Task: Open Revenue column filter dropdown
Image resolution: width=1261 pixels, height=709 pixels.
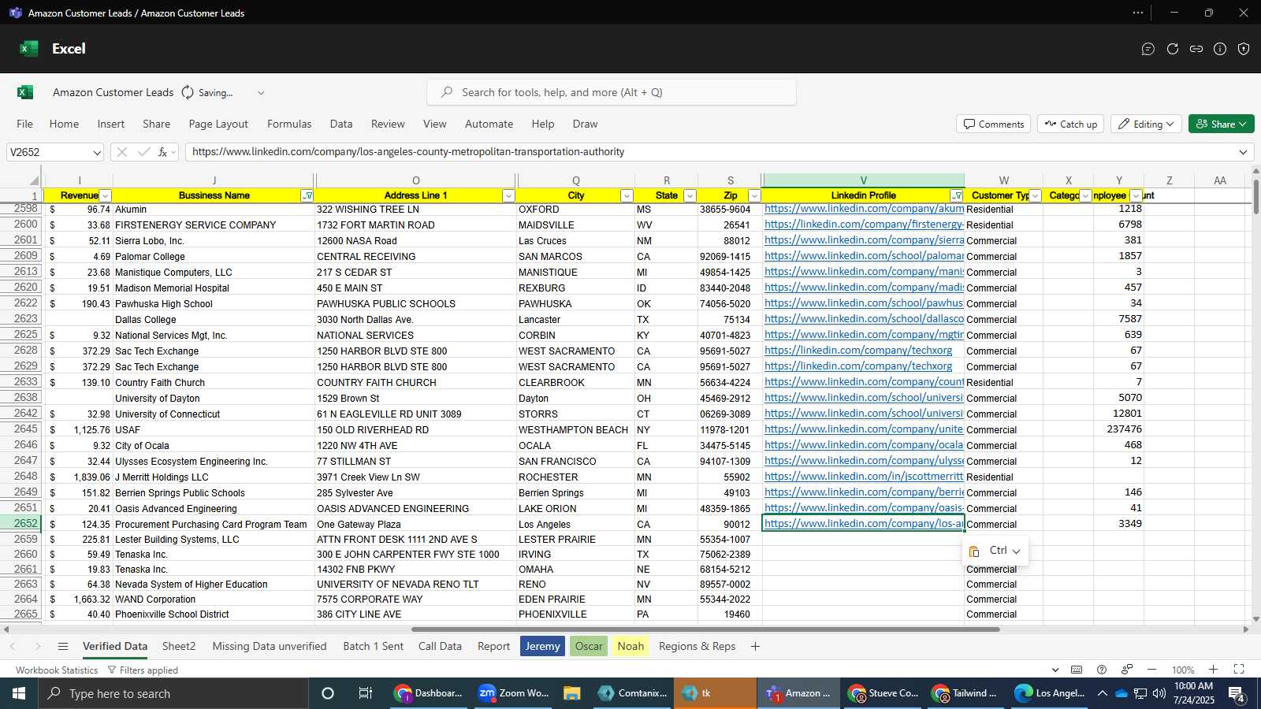Action: (x=106, y=196)
